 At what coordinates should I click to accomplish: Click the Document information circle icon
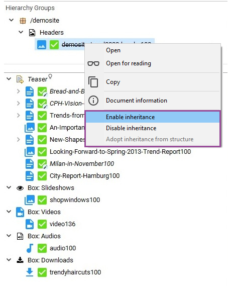[x=93, y=101]
